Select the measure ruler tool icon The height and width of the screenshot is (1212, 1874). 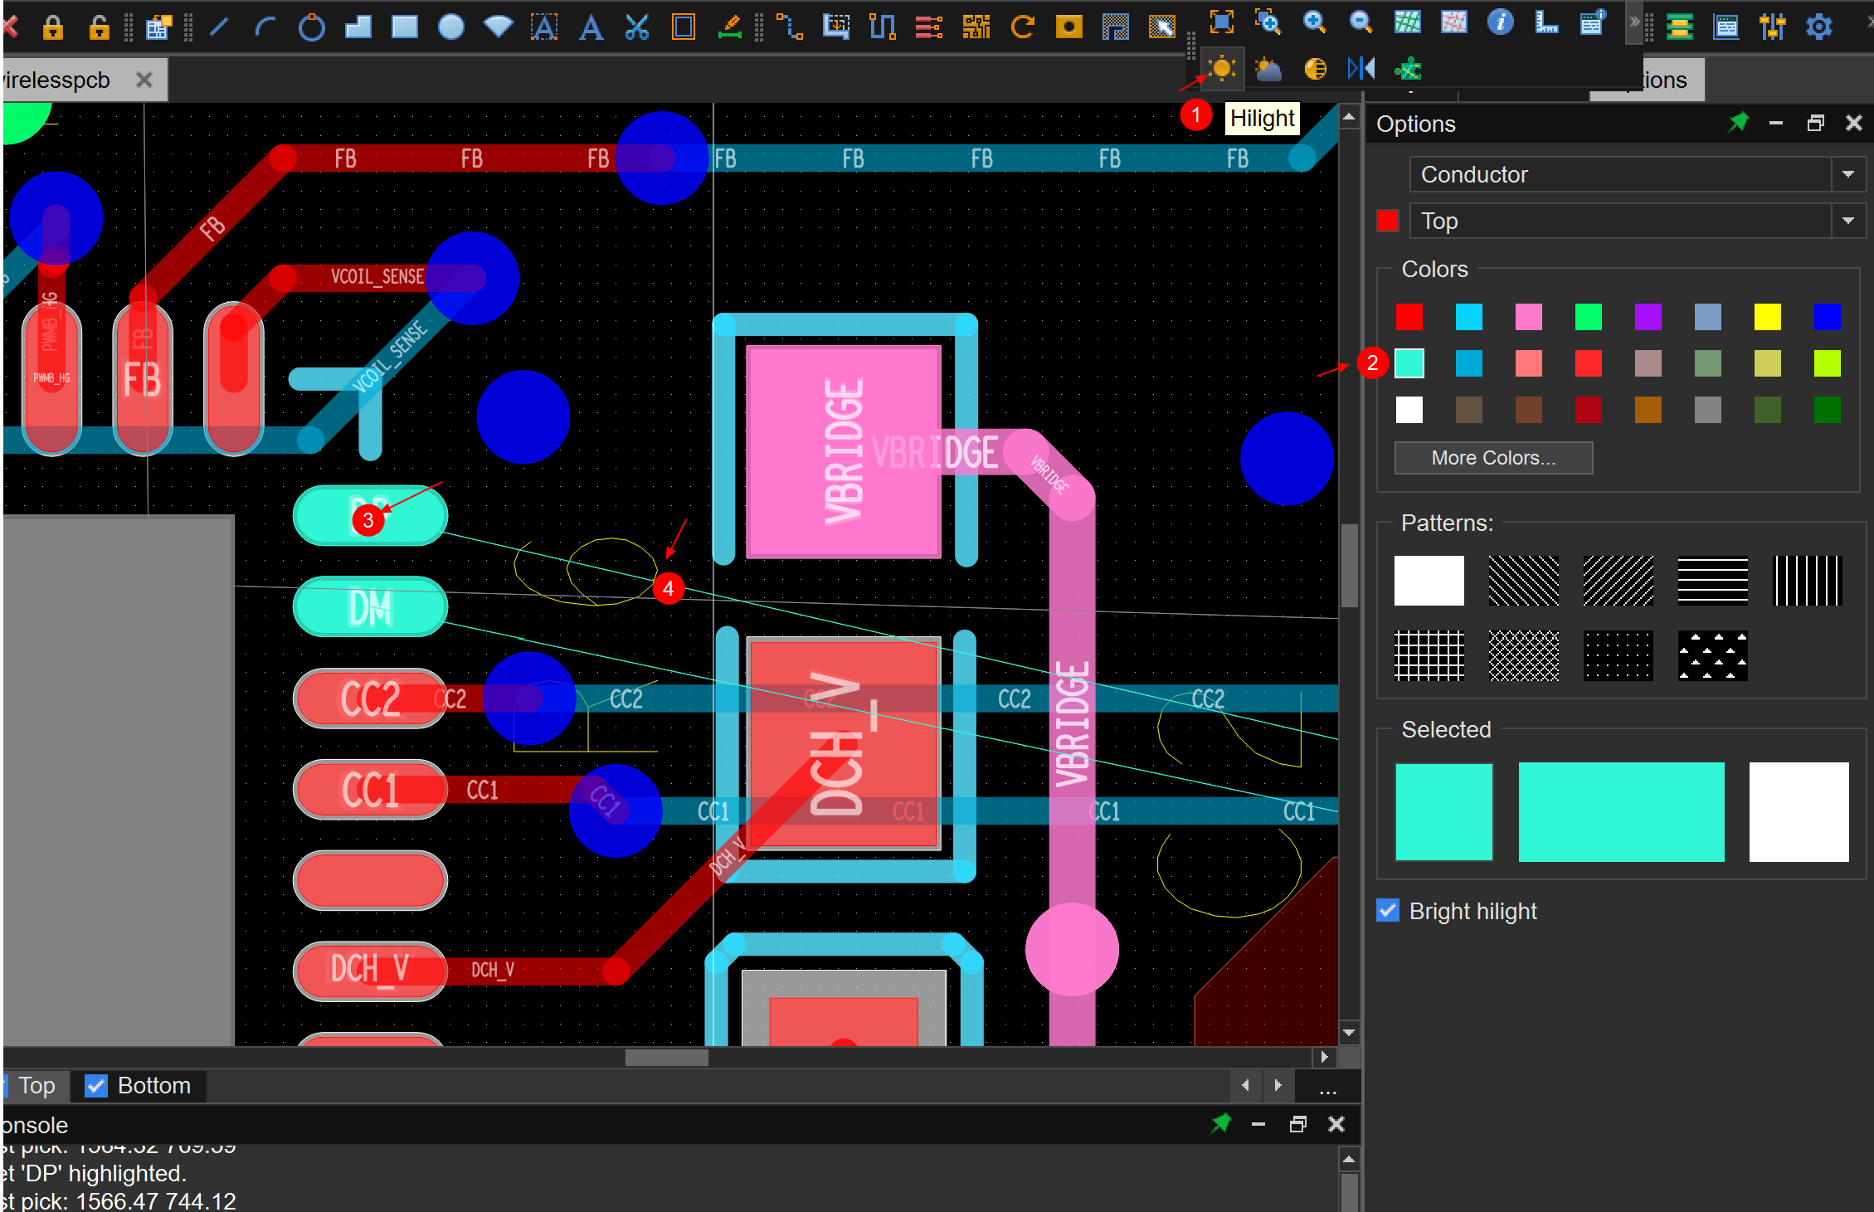pos(1545,23)
